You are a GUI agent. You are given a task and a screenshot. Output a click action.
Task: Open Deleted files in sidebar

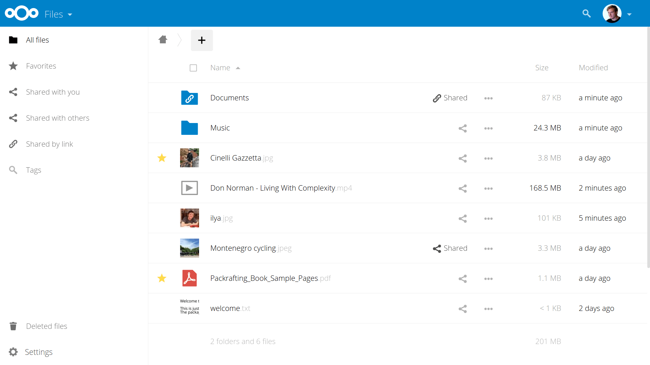click(46, 326)
